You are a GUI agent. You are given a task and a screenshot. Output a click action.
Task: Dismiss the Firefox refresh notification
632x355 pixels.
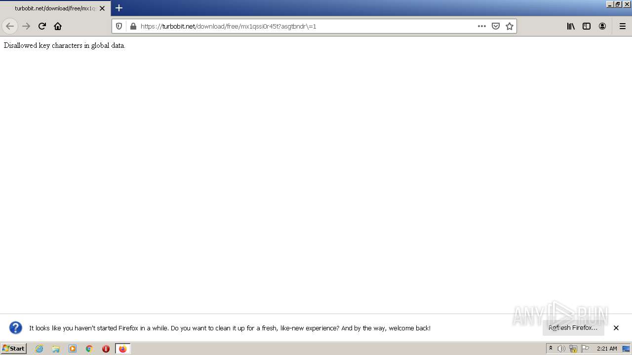pos(616,328)
